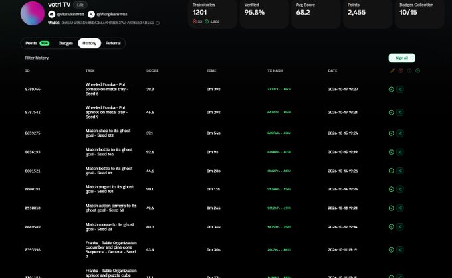Image resolution: width=452 pixels, height=278 pixels.
Task: Click task name 'Match yogurt to its ghost goal'
Action: point(109,189)
